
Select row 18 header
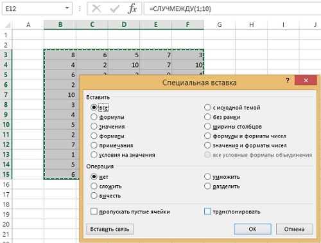point(6,204)
